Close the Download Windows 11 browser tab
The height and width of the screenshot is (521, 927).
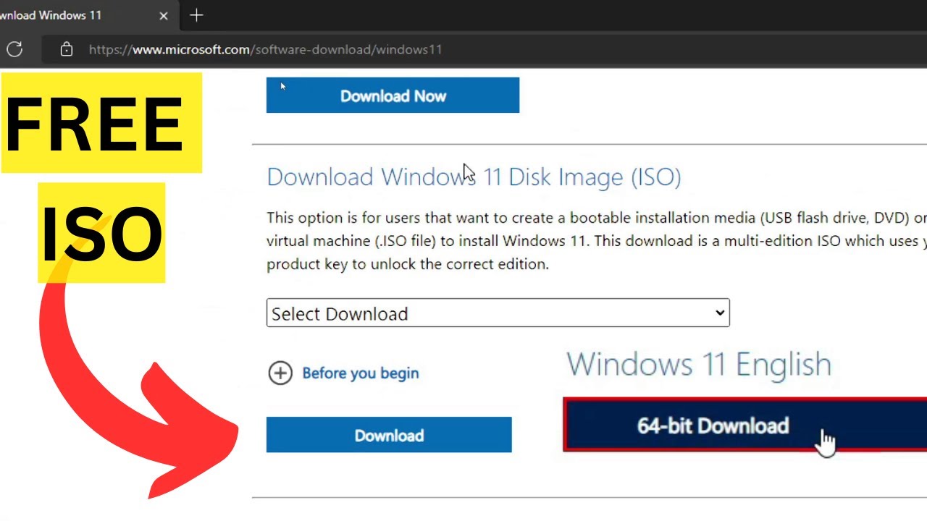[164, 15]
